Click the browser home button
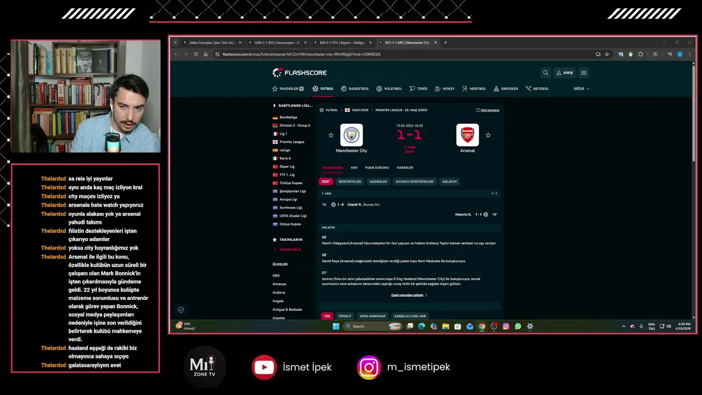The height and width of the screenshot is (395, 702). point(206,54)
